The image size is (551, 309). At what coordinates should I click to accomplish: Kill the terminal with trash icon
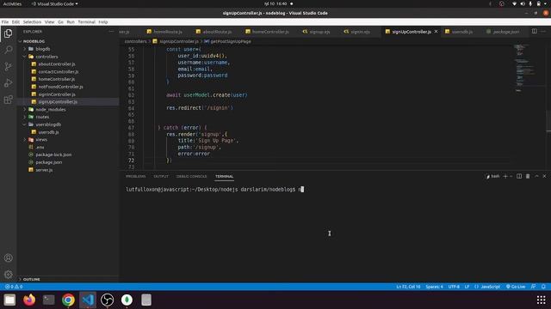click(528, 176)
